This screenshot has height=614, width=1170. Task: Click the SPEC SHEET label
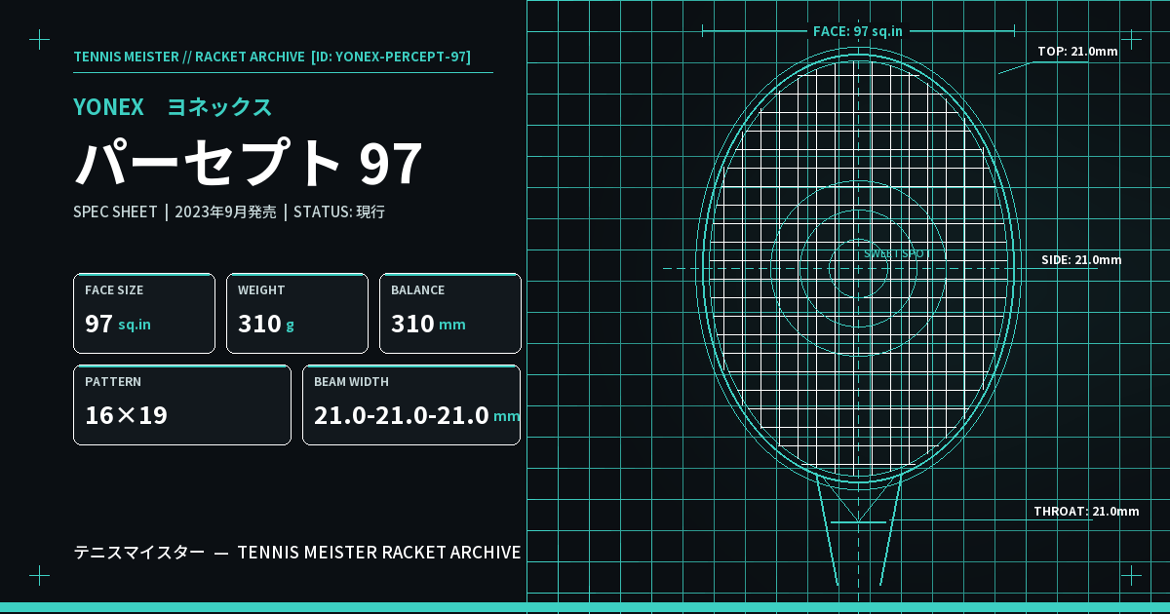(x=115, y=211)
